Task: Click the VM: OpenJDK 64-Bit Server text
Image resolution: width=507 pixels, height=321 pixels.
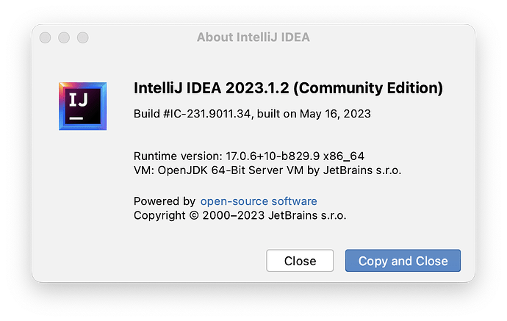Action: (267, 170)
